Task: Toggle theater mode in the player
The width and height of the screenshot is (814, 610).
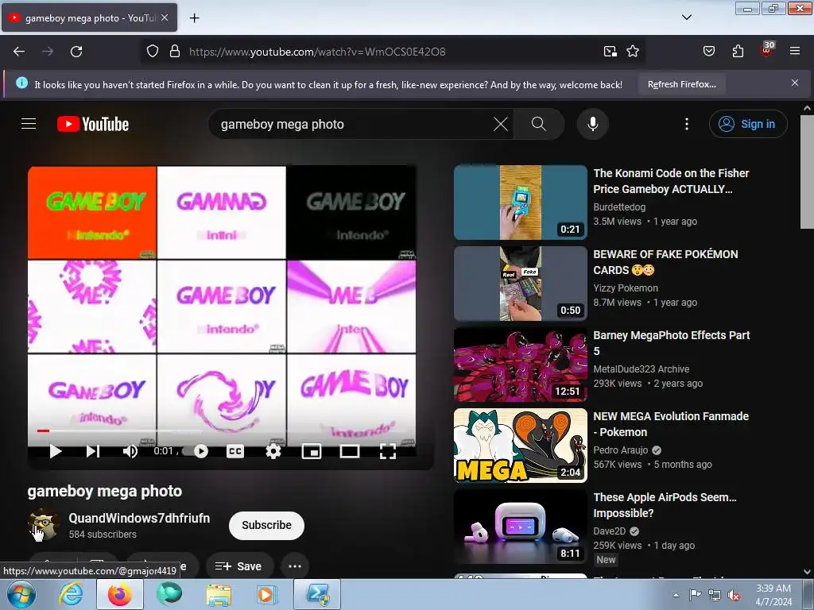Action: 350,451
